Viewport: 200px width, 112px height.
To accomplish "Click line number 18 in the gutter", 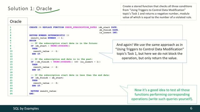I will (x=11, y=72).
